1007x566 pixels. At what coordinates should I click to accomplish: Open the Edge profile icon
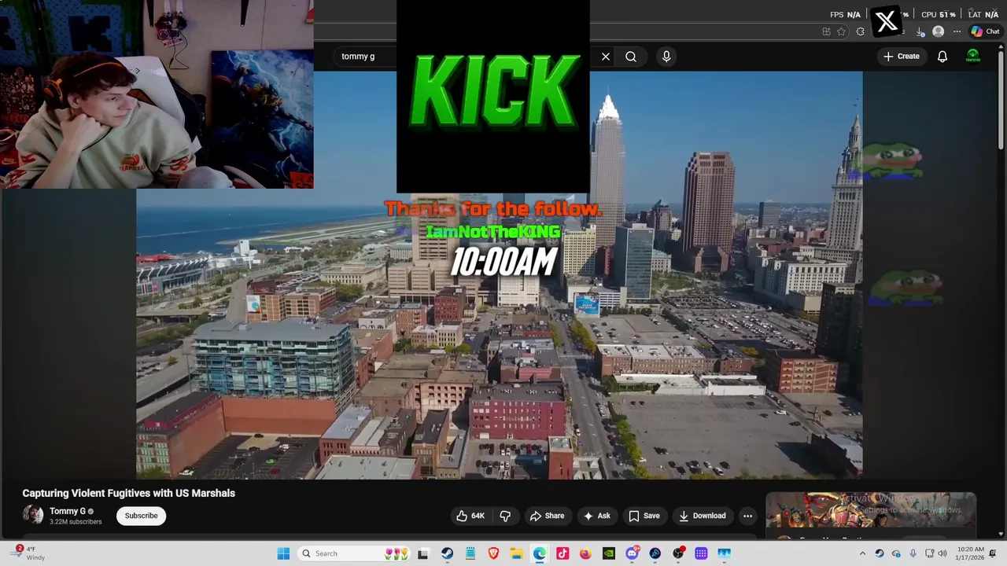(938, 31)
